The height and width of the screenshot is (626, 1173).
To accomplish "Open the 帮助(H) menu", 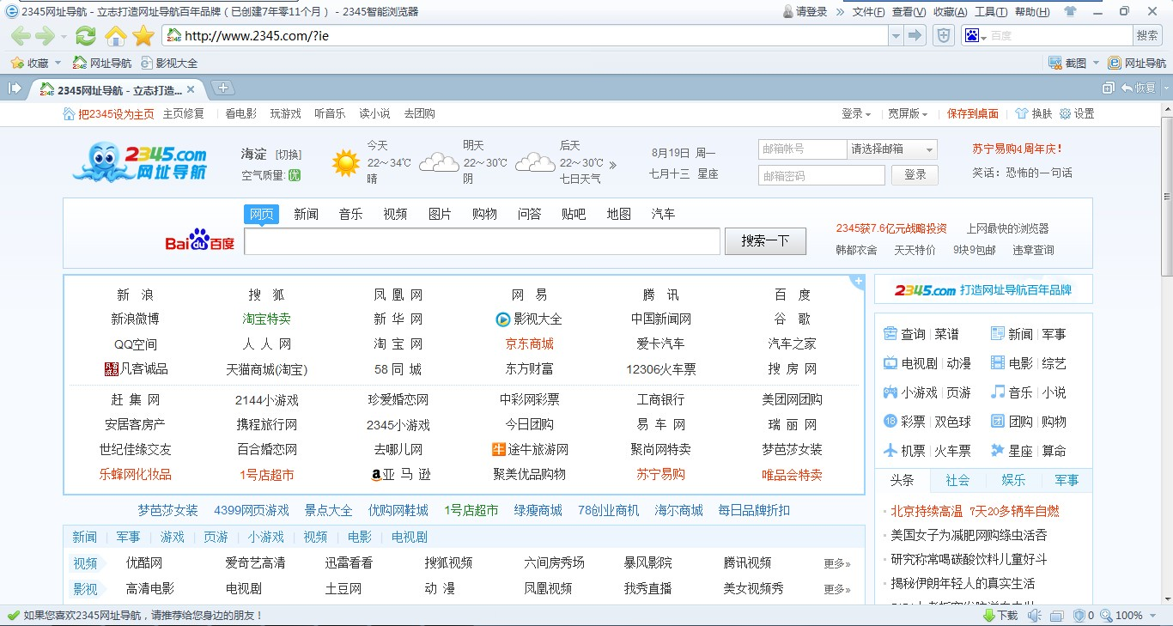I will pyautogui.click(x=1032, y=12).
